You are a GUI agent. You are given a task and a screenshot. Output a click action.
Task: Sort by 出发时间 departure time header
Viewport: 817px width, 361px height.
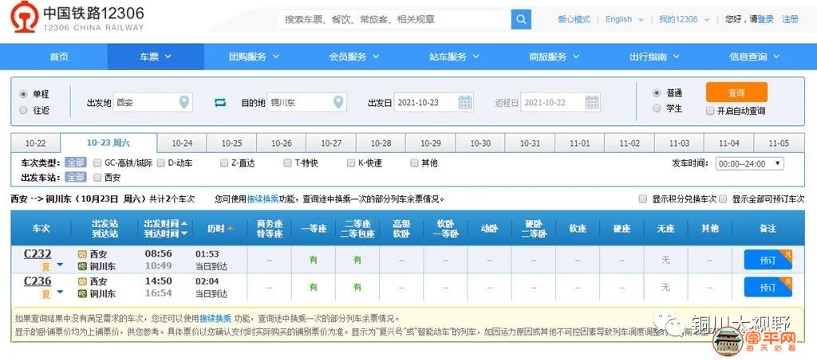[166, 222]
